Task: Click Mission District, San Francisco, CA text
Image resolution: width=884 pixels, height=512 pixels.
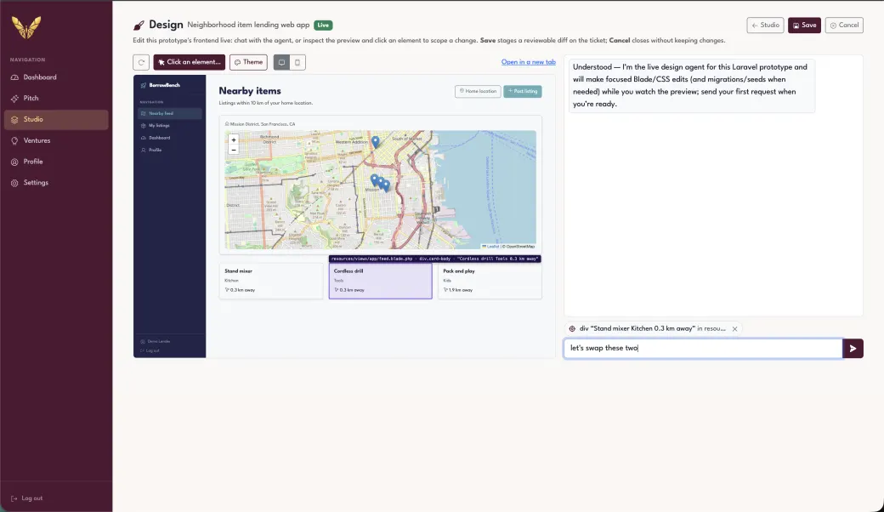Action: click(x=260, y=124)
